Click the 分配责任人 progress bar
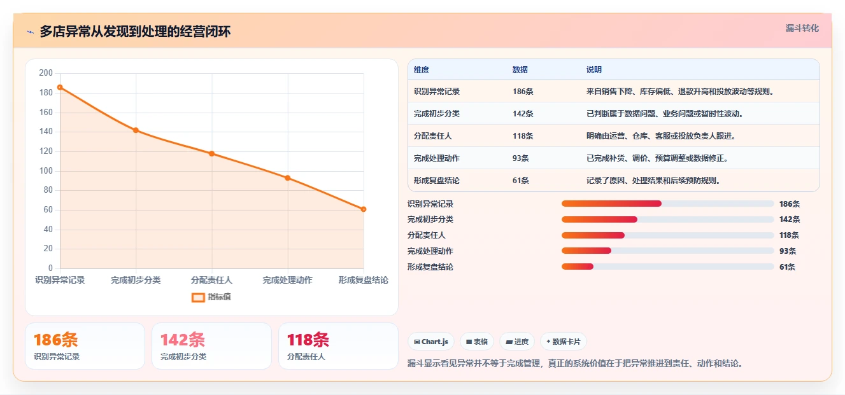Screen dimensions: 845x395 click(x=668, y=235)
